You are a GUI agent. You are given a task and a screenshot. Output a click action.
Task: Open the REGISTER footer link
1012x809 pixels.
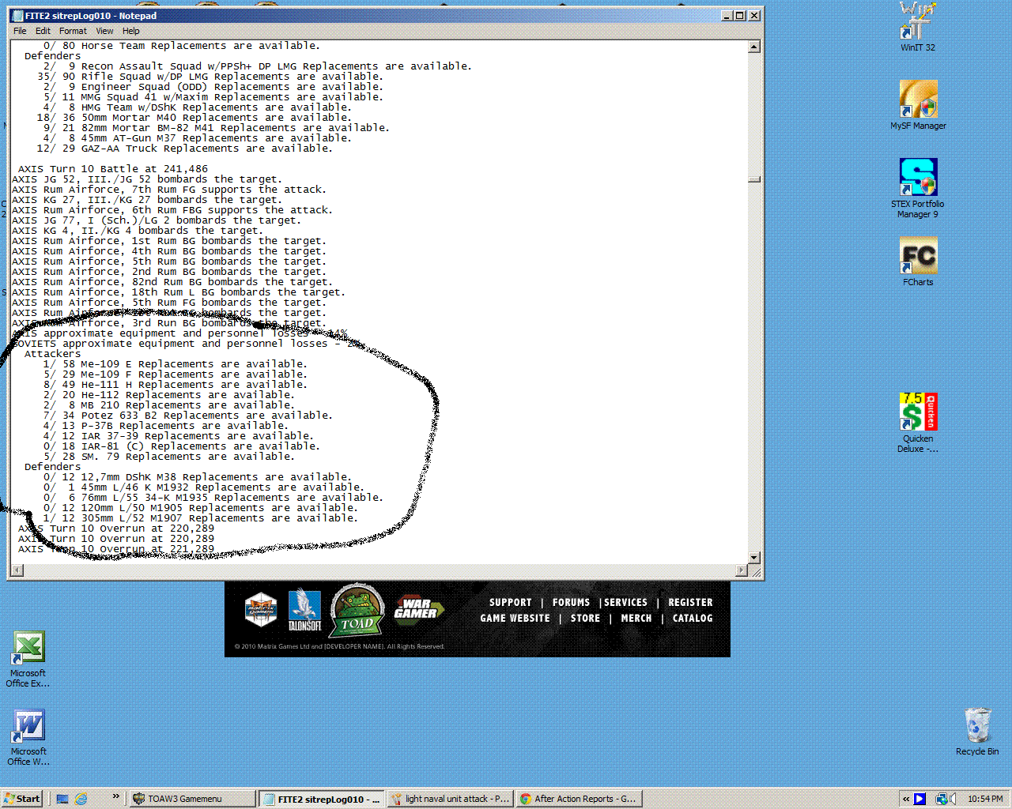tap(690, 602)
